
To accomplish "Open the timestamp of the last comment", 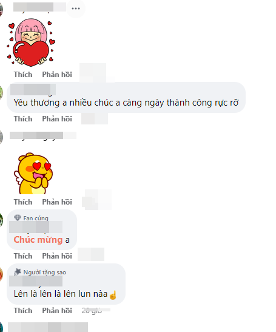I will 92,311.
